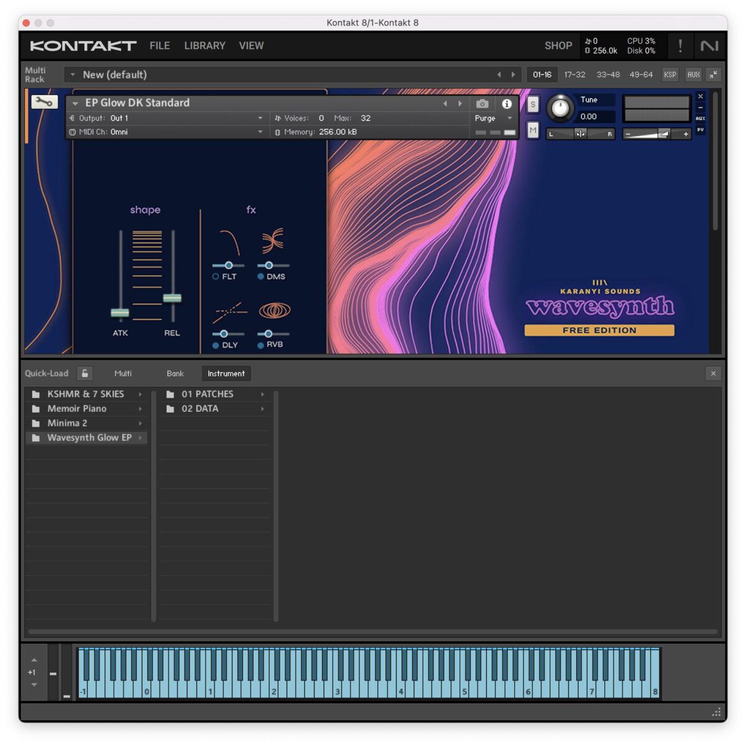This screenshot has width=746, height=744.
Task: Switch Quick-Load to Multi tab
Action: click(x=123, y=373)
